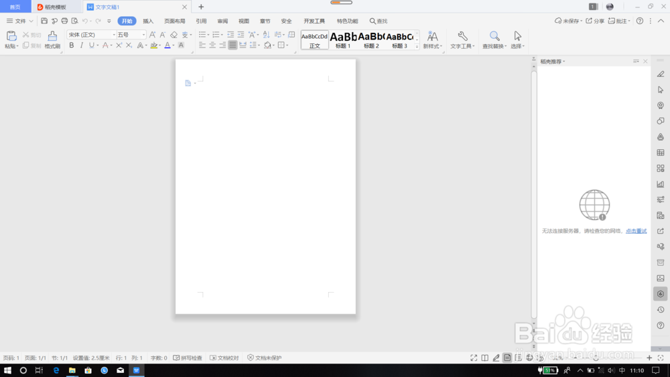Apply the 标题 1 heading style

pos(343,40)
